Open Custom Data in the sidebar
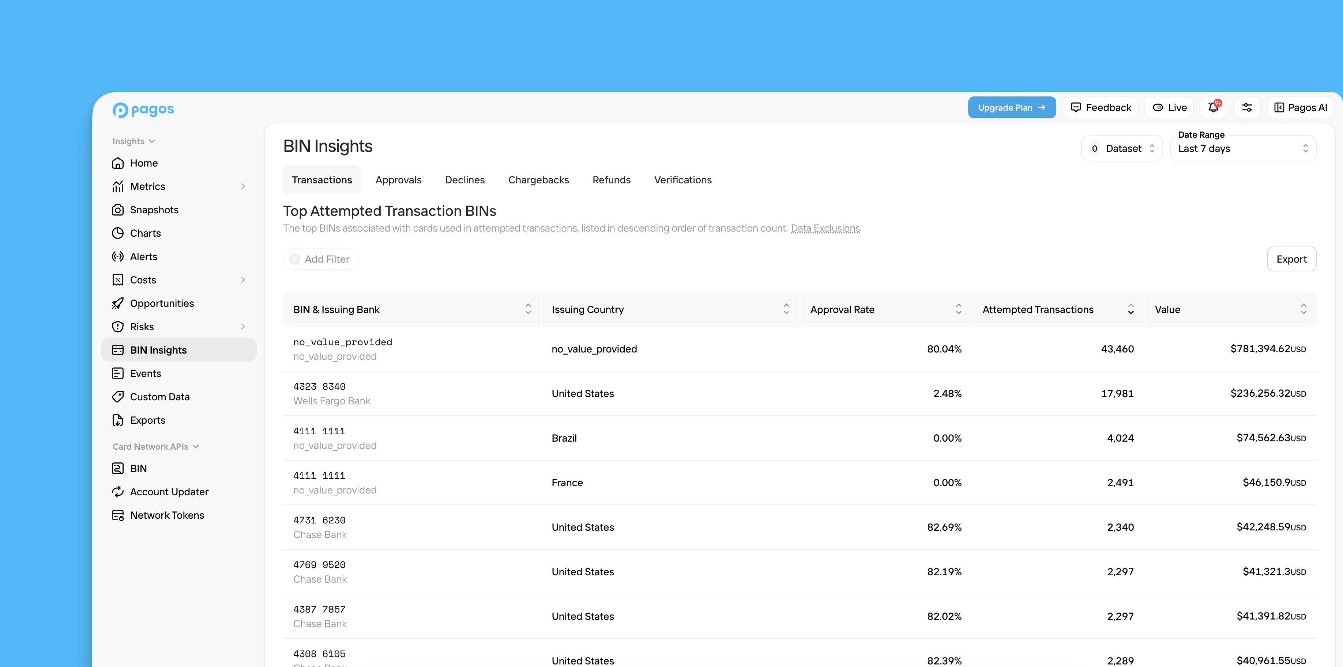 (x=159, y=396)
